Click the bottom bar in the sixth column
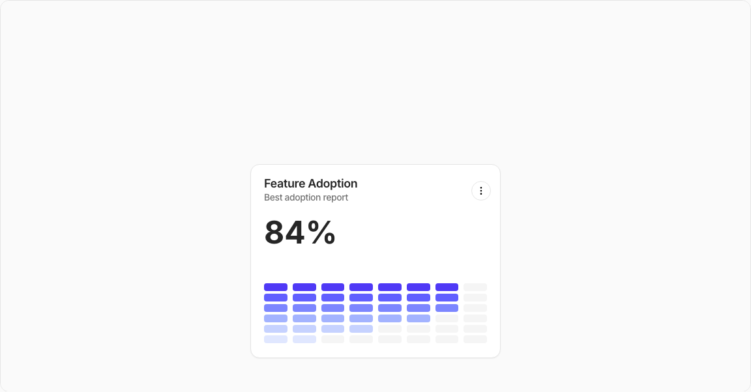The height and width of the screenshot is (392, 751). pos(419,339)
